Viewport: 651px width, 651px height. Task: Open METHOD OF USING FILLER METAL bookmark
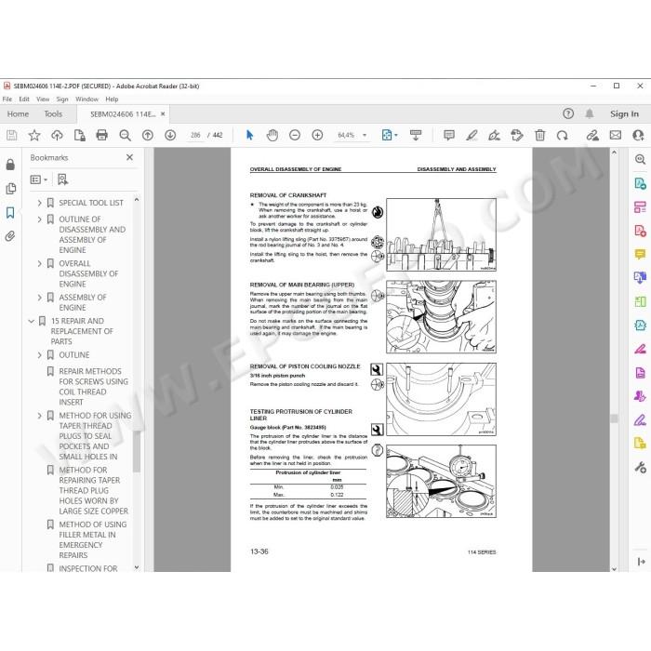(x=93, y=539)
